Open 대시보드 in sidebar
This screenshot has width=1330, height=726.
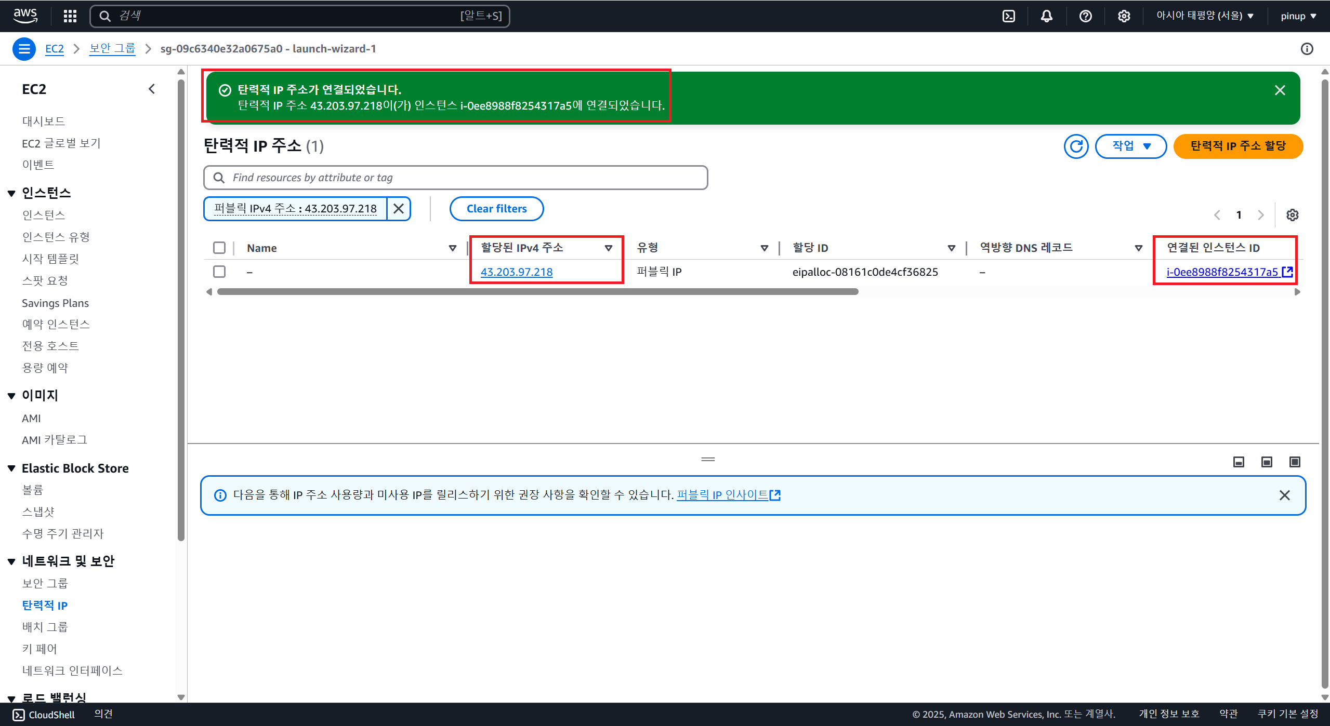(44, 121)
